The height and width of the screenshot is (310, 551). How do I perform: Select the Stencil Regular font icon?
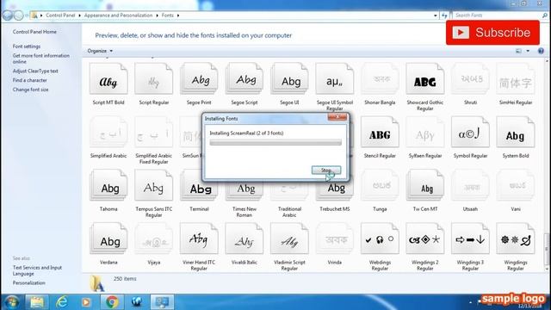(x=380, y=132)
